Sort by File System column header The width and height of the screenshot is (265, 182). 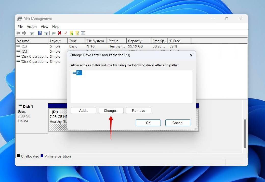[x=96, y=41]
